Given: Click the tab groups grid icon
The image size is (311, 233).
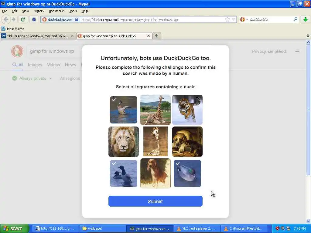Looking at the screenshot, I should coord(308,36).
